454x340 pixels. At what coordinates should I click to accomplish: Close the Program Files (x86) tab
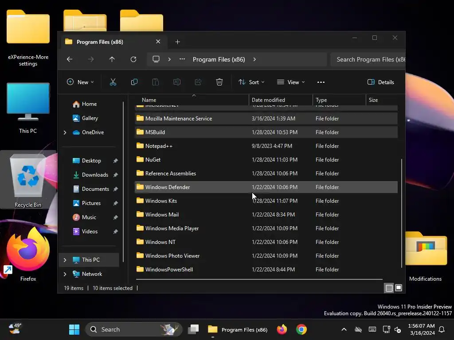click(158, 42)
